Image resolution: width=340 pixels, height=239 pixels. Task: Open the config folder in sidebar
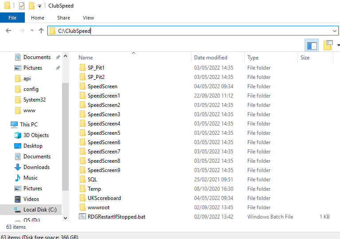click(x=31, y=89)
